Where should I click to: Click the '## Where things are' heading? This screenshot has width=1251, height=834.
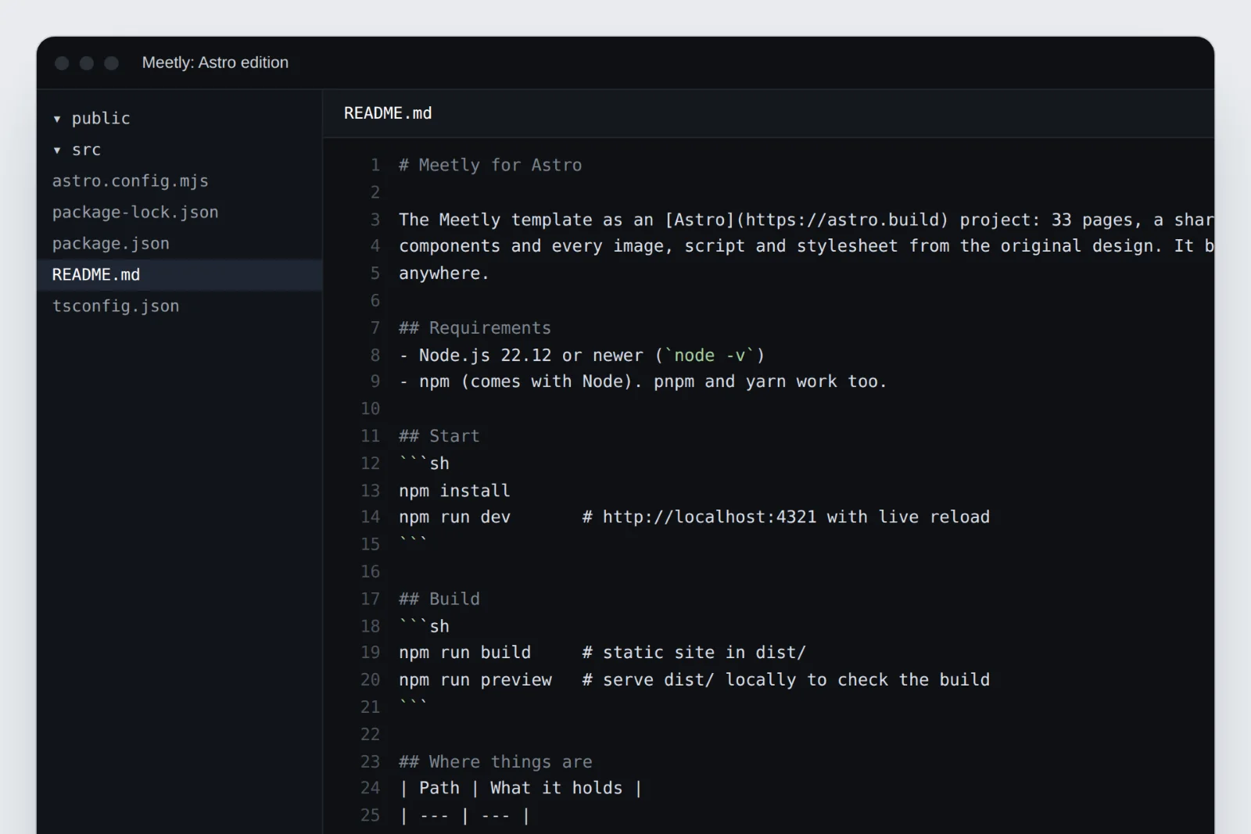[496, 761]
